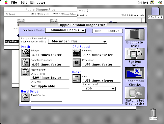This screenshot has height=124, width=164.
Task: Click the Apple Personal Diagnostics title bar
Action: tap(83, 25)
